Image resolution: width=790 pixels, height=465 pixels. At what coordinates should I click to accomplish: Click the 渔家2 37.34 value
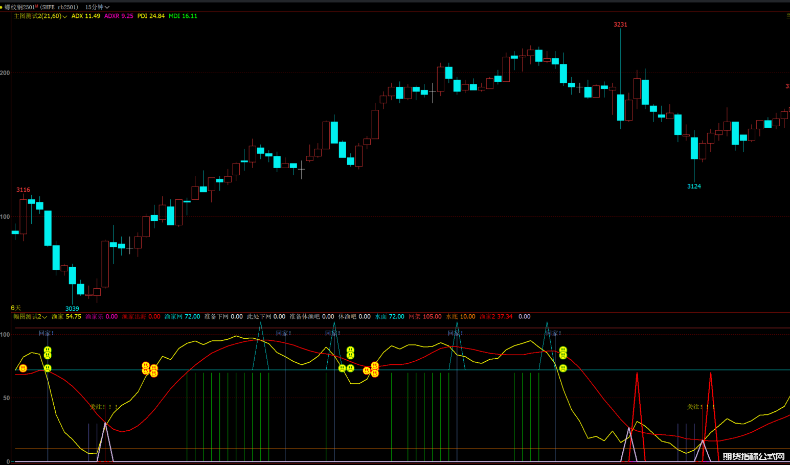[496, 317]
